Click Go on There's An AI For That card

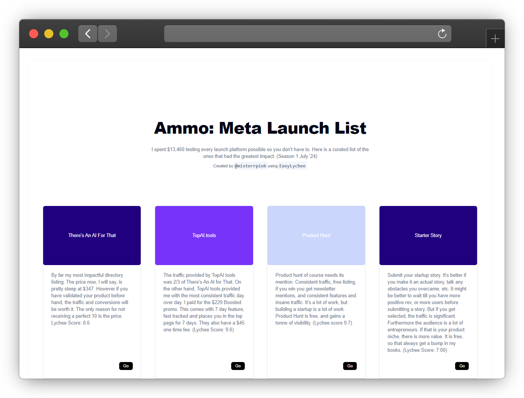tap(126, 366)
